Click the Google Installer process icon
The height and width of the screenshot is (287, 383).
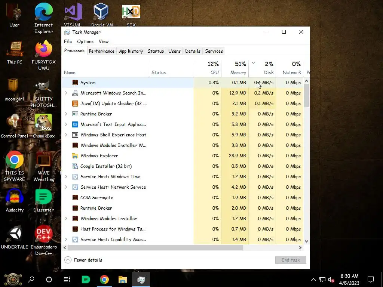tap(75, 166)
